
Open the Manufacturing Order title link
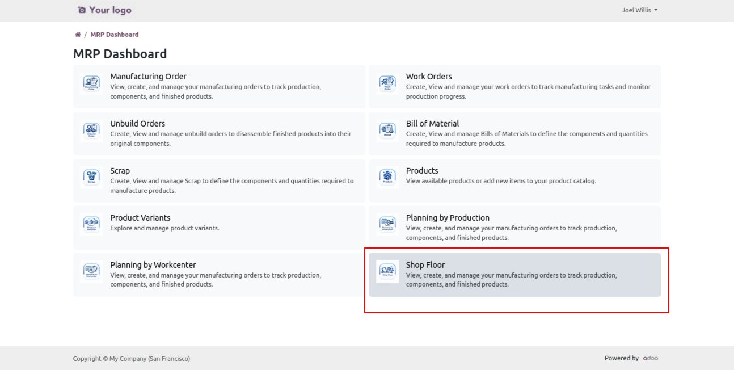coord(148,77)
